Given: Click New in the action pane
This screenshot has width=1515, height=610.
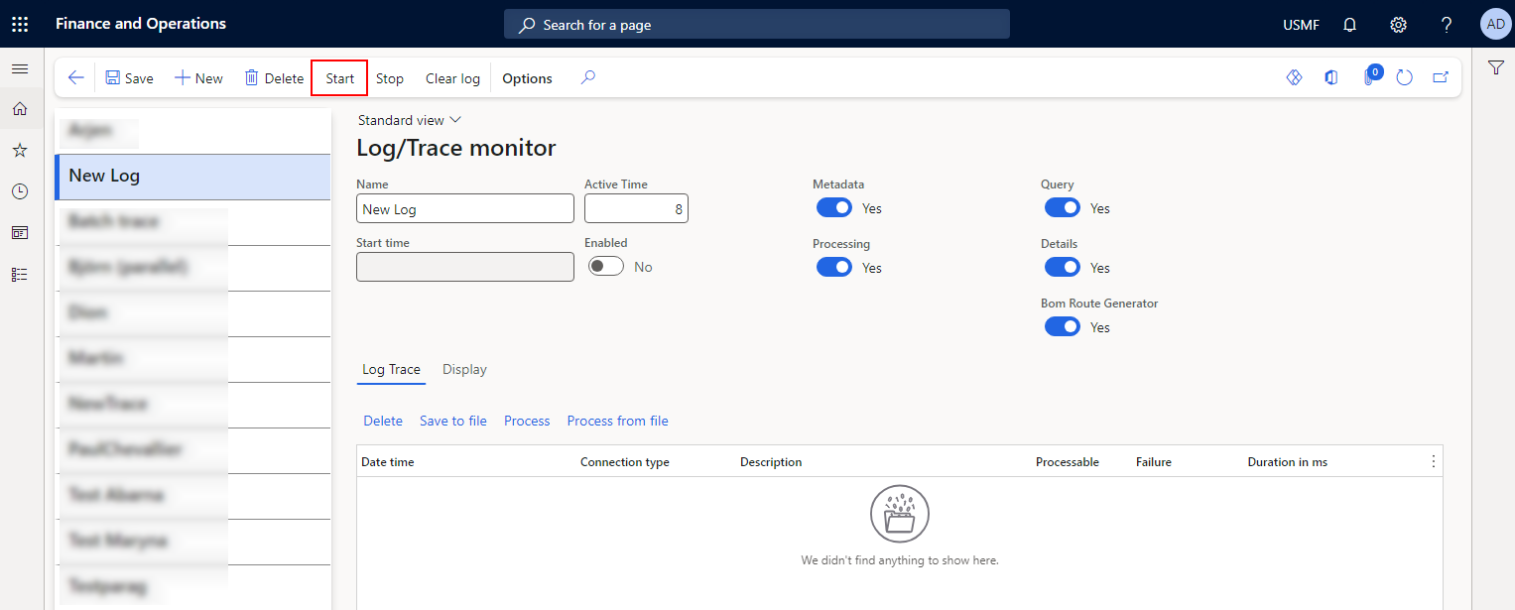Looking at the screenshot, I should click(198, 78).
